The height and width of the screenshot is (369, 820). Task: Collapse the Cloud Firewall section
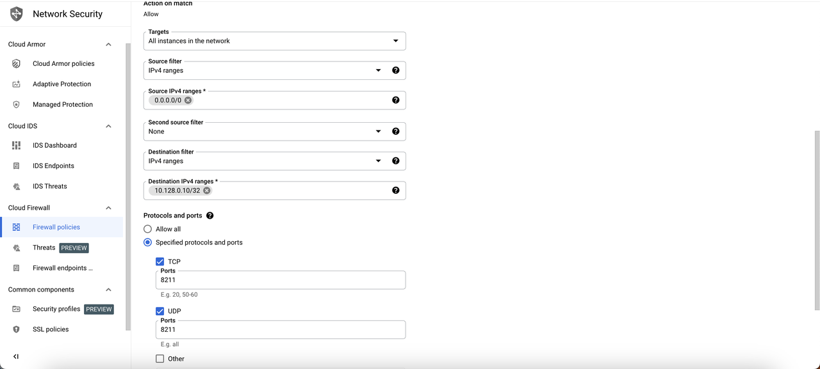click(x=108, y=208)
